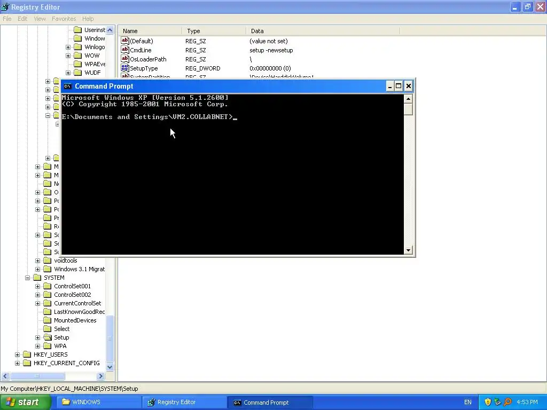This screenshot has width=547, height=410.
Task: Sort values by the Name column header
Action: coord(150,31)
